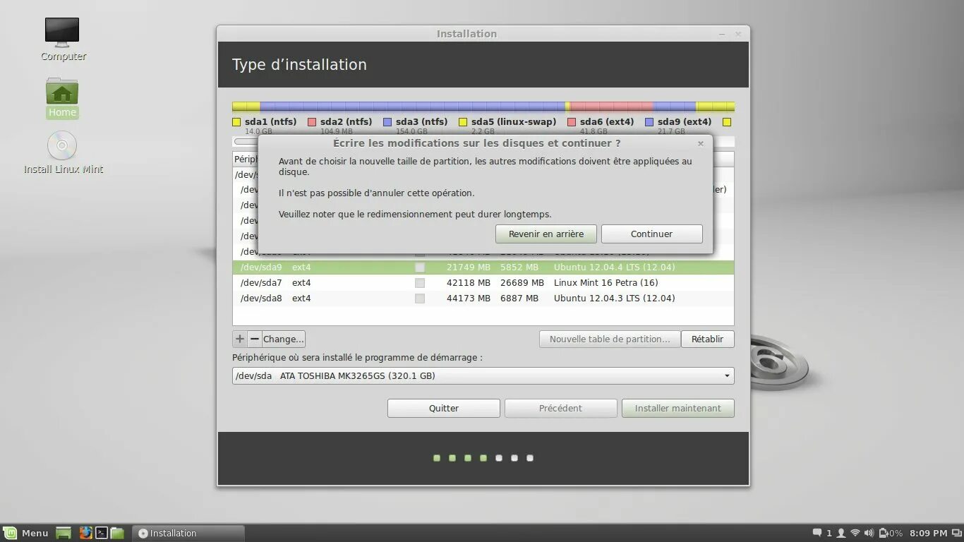
Task: Open the bootloader device dropdown /dev/sda
Action: coord(483,375)
